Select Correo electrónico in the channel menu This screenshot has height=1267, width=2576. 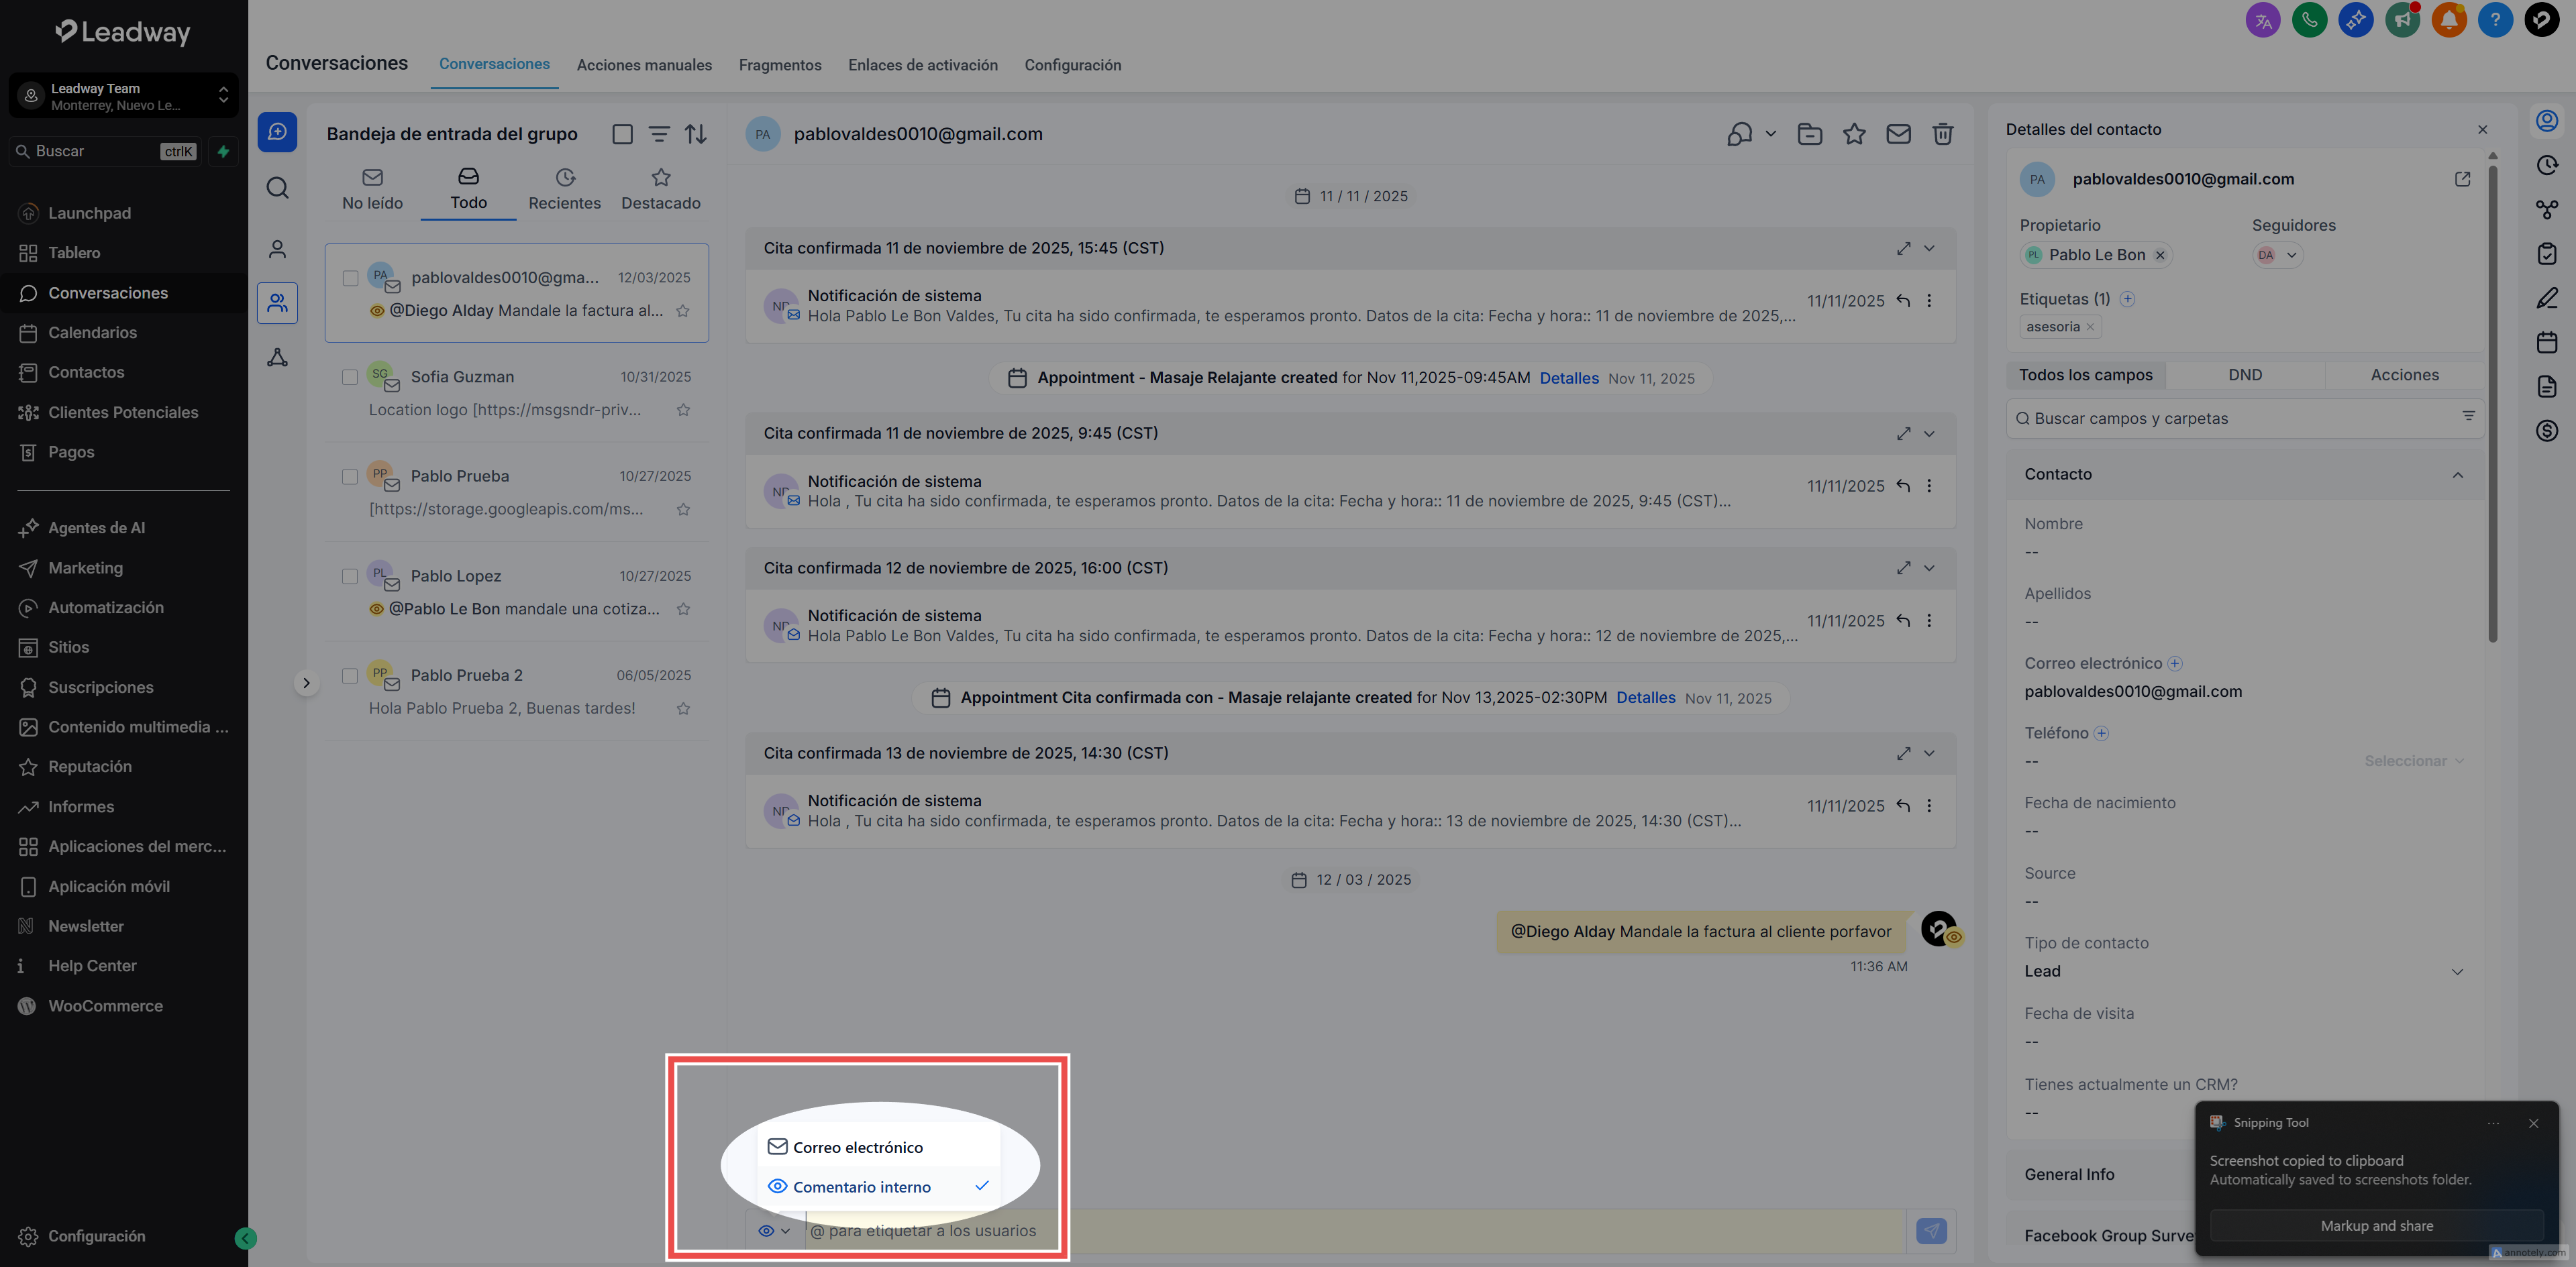coord(858,1147)
